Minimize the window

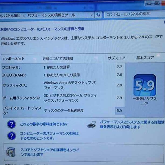149,4
